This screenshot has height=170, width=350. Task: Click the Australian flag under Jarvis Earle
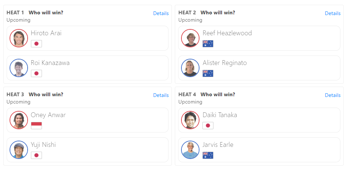208,155
